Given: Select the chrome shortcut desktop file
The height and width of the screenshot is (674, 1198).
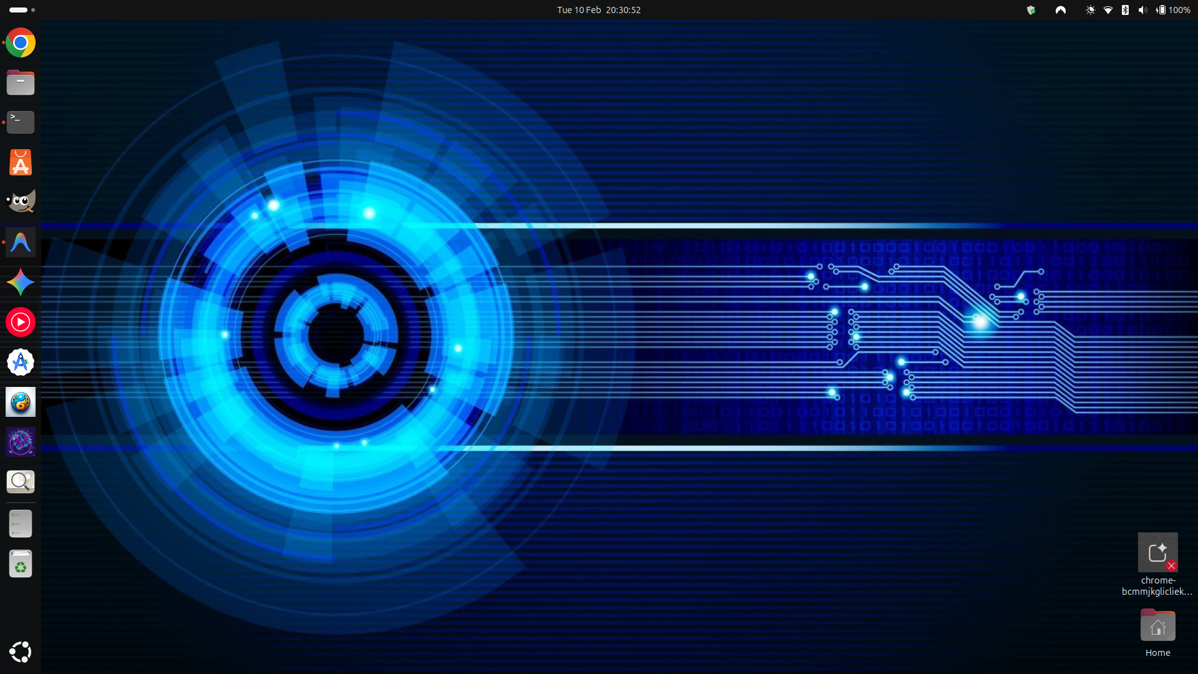Looking at the screenshot, I should pos(1157,553).
